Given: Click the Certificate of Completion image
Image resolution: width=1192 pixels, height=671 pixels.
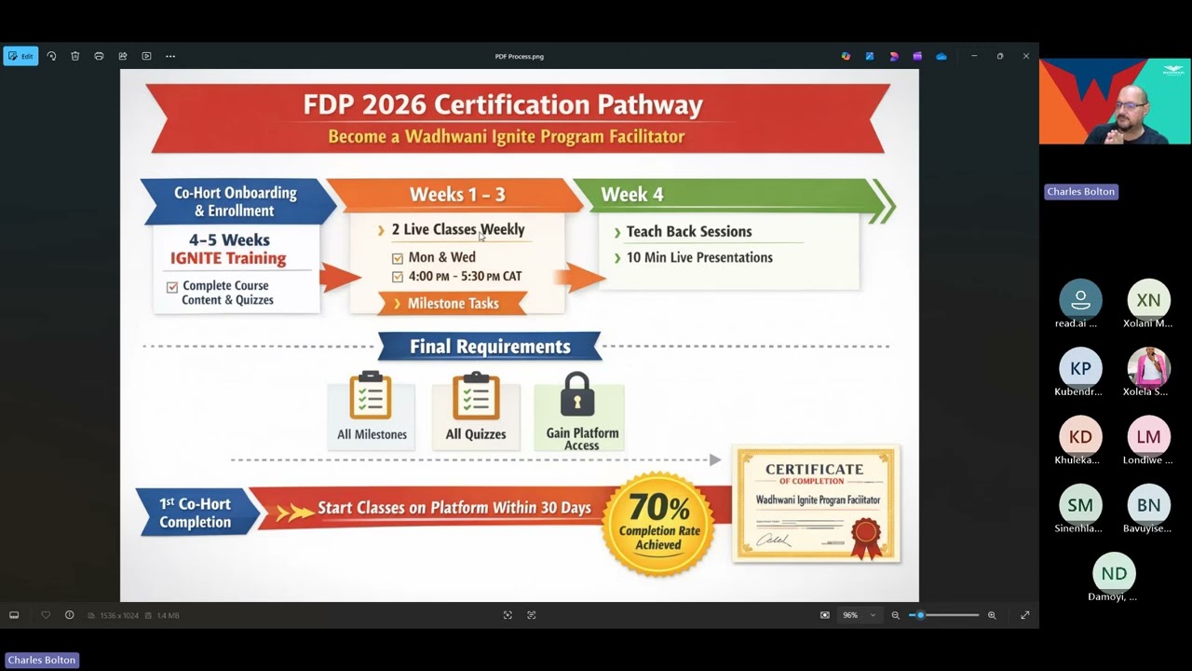Looking at the screenshot, I should (x=817, y=504).
